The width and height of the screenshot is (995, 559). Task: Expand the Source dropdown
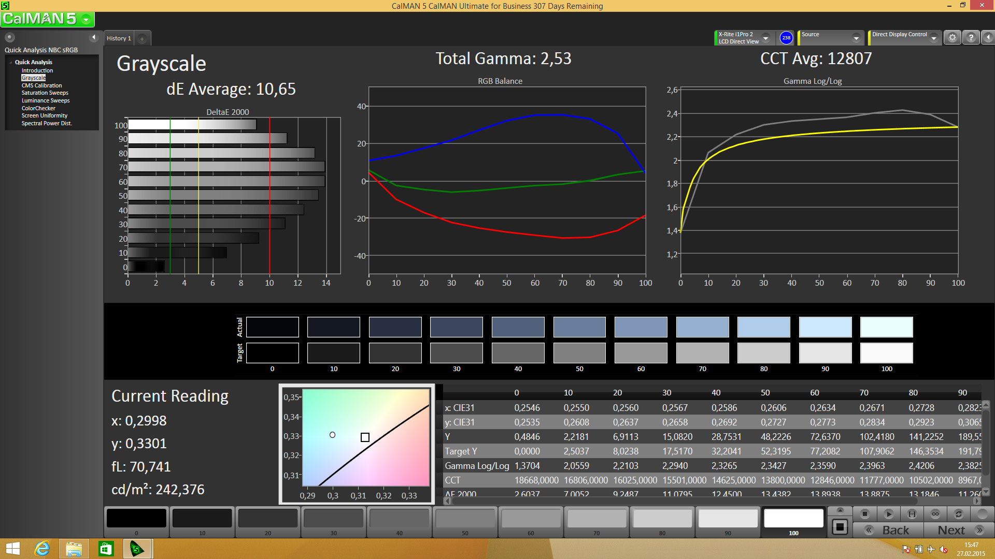[856, 38]
